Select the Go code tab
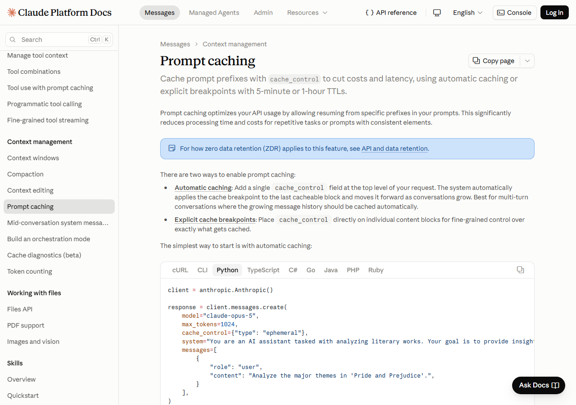Image resolution: width=576 pixels, height=405 pixels. tap(310, 270)
